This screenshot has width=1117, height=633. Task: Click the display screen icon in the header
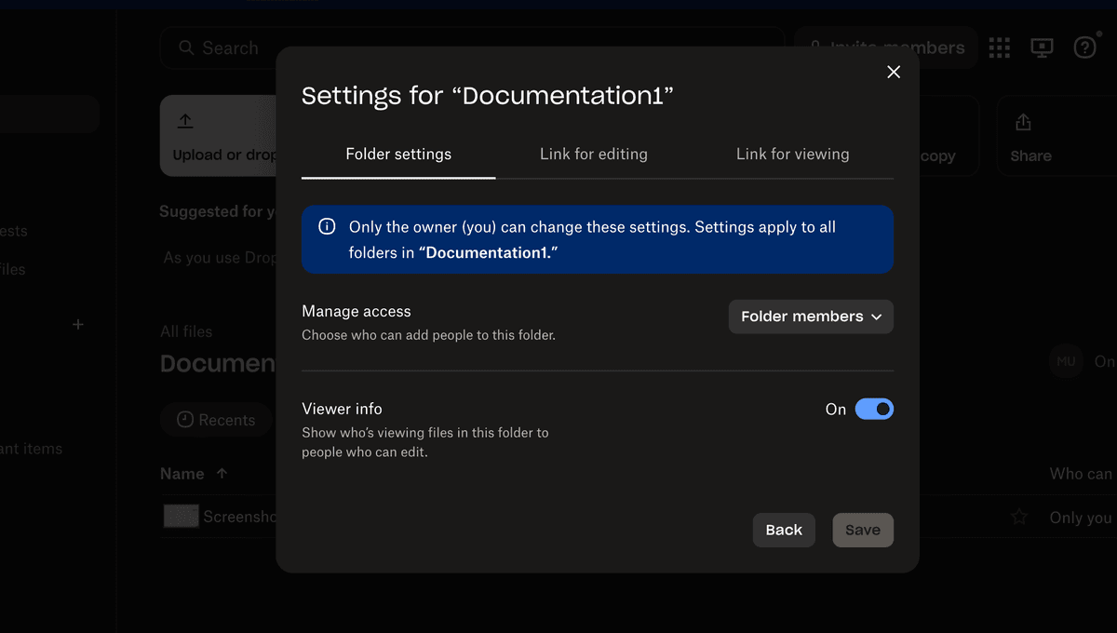(1043, 47)
